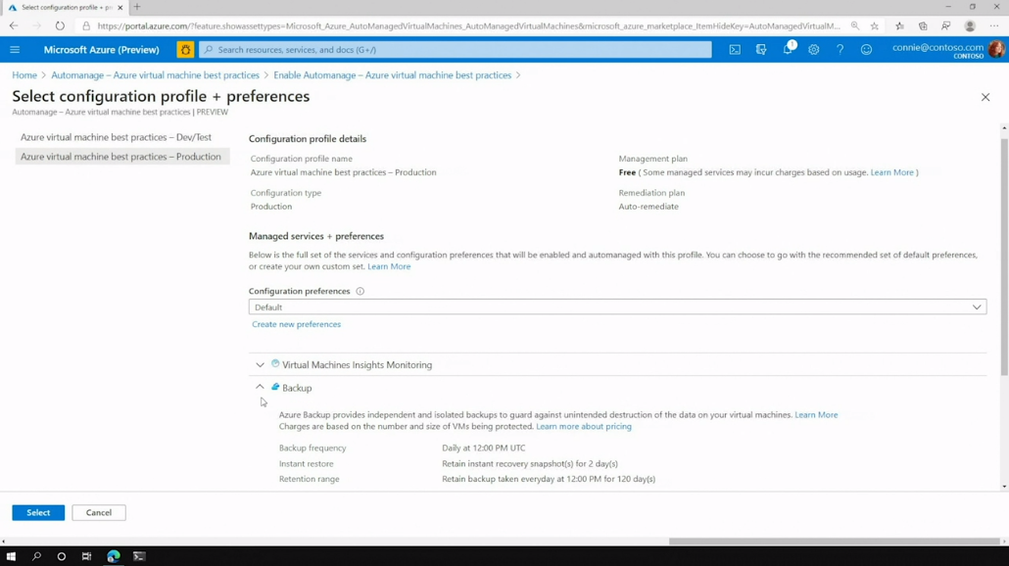Open connie@contoso.com account avatar
Viewport: 1009px width, 566px height.
coord(996,49)
